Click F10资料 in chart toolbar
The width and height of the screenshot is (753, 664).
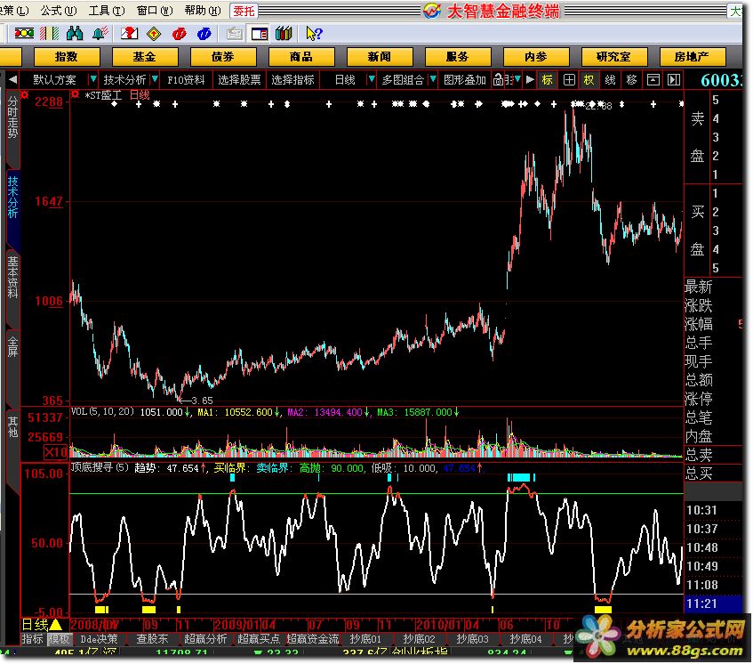(x=186, y=80)
